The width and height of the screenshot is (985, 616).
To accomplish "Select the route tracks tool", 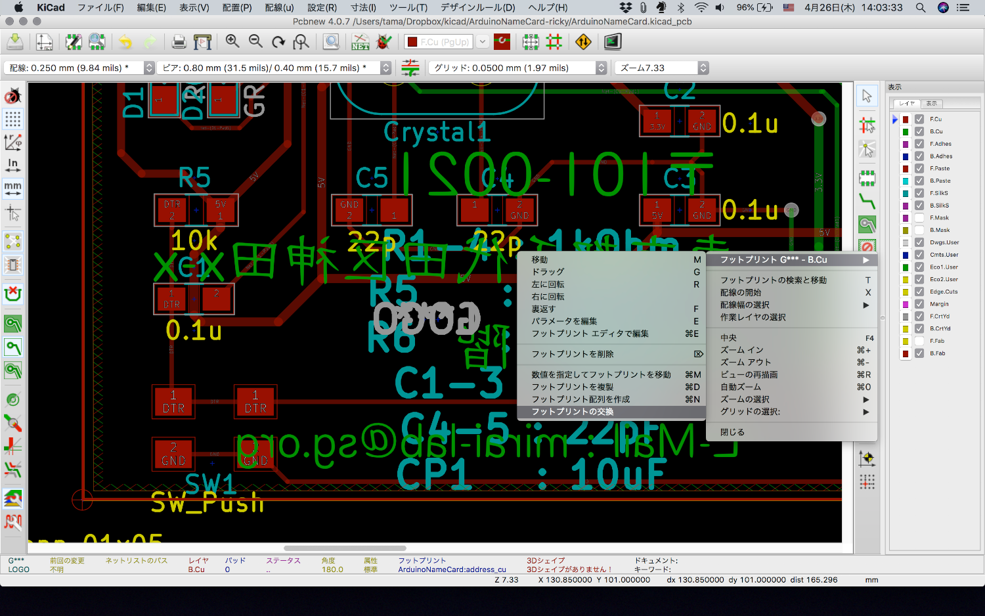I will [x=867, y=201].
